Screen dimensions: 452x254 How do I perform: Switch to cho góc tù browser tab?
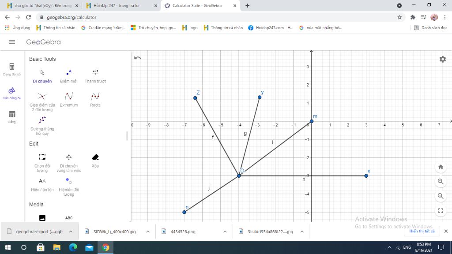coord(43,5)
